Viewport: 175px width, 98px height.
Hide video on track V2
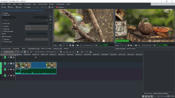pyautogui.click(x=11, y=57)
